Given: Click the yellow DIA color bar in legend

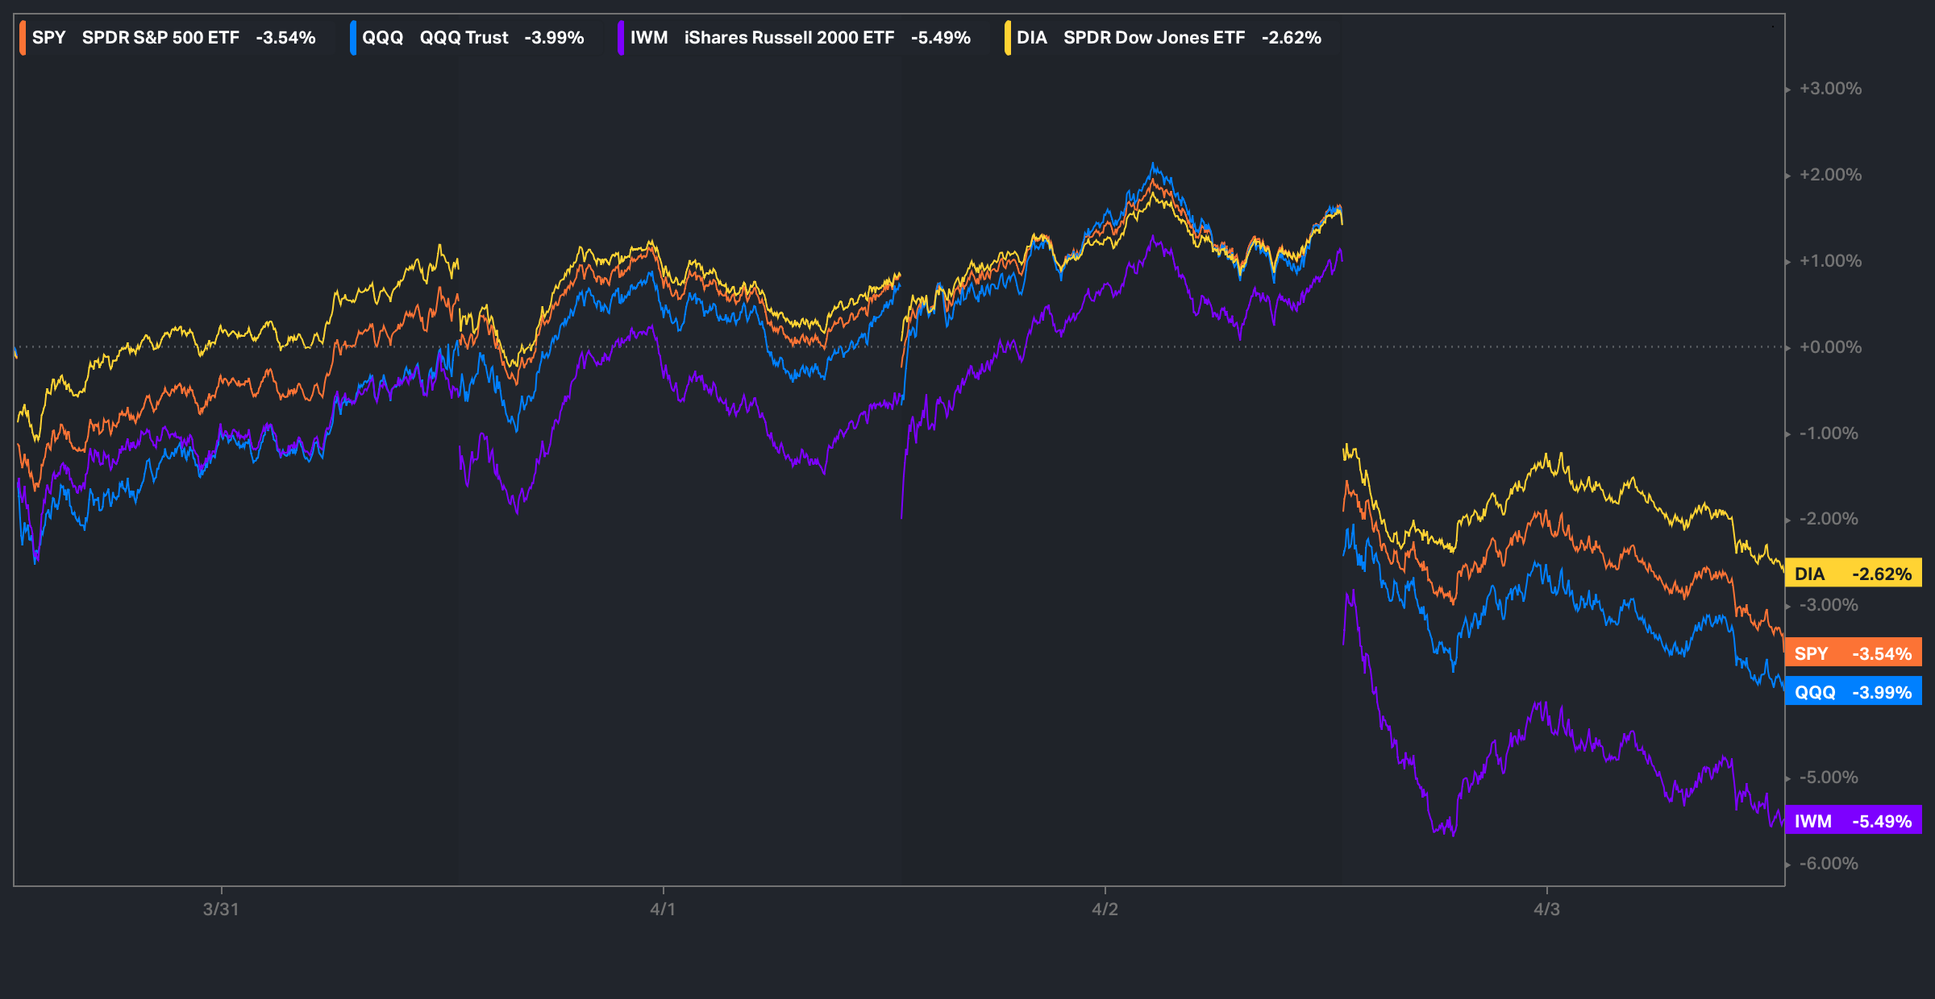Looking at the screenshot, I should click(1008, 38).
